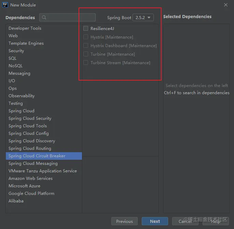Viewport: 234px width, 229px height.
Task: Toggle the Turbine Stream [Maintenance] checkbox
Action: [x=86, y=62]
